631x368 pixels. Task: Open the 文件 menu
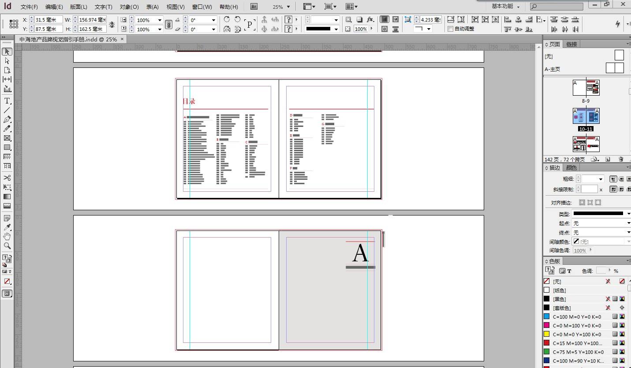[x=29, y=7]
